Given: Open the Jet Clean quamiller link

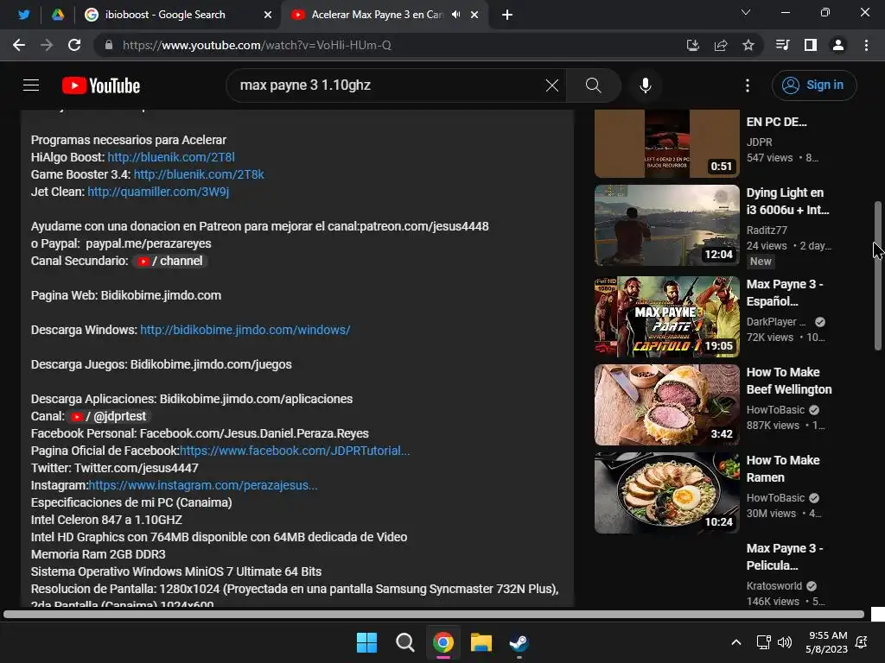Looking at the screenshot, I should click(158, 192).
